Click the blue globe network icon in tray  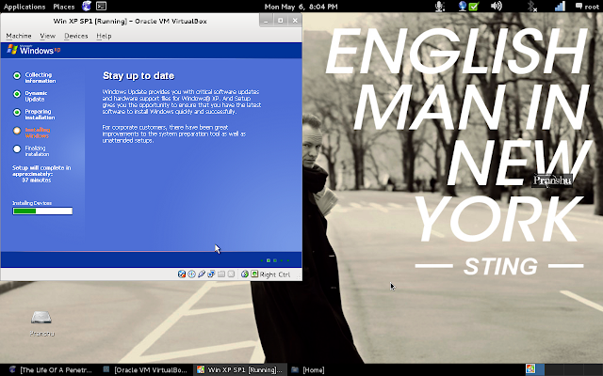(463, 7)
